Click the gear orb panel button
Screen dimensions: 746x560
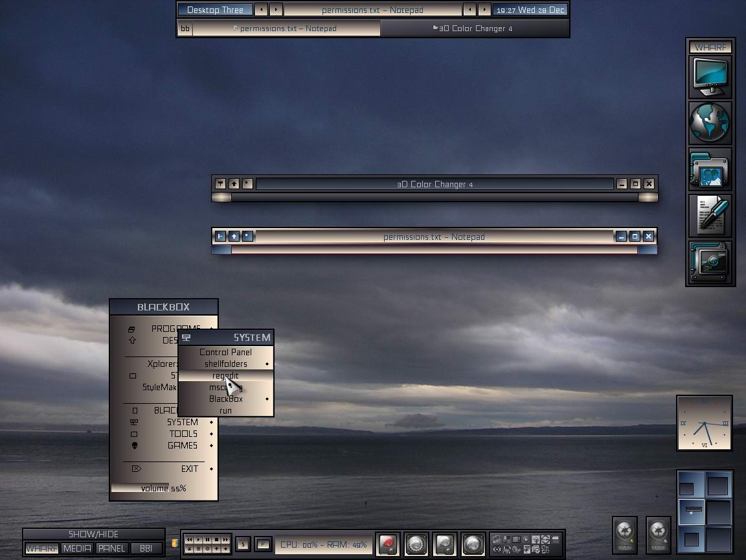click(x=416, y=544)
